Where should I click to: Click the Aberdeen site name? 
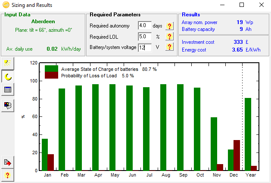click(43, 21)
